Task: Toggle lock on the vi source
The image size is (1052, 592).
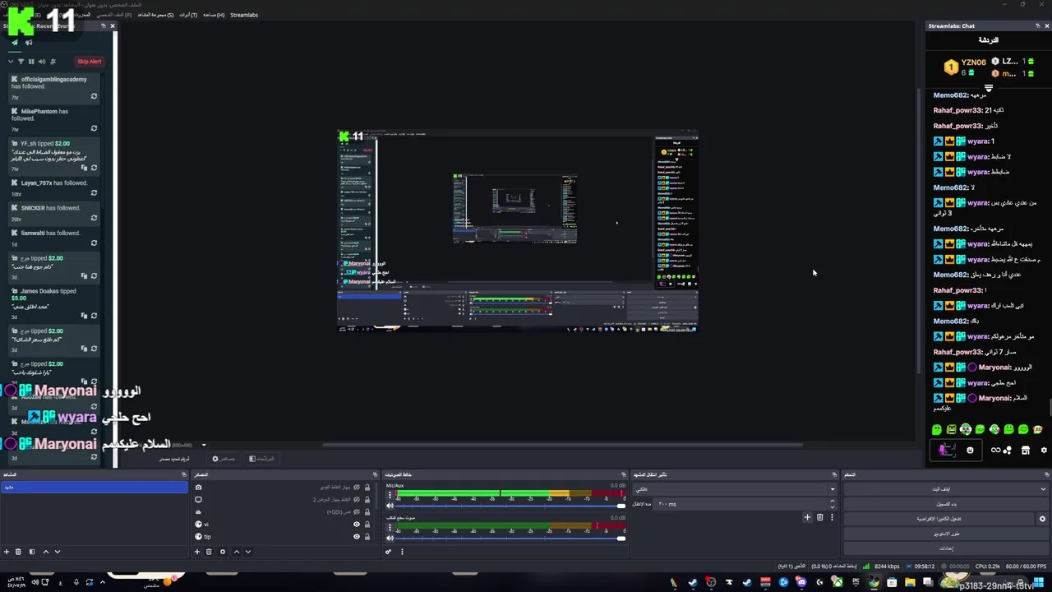Action: click(367, 525)
